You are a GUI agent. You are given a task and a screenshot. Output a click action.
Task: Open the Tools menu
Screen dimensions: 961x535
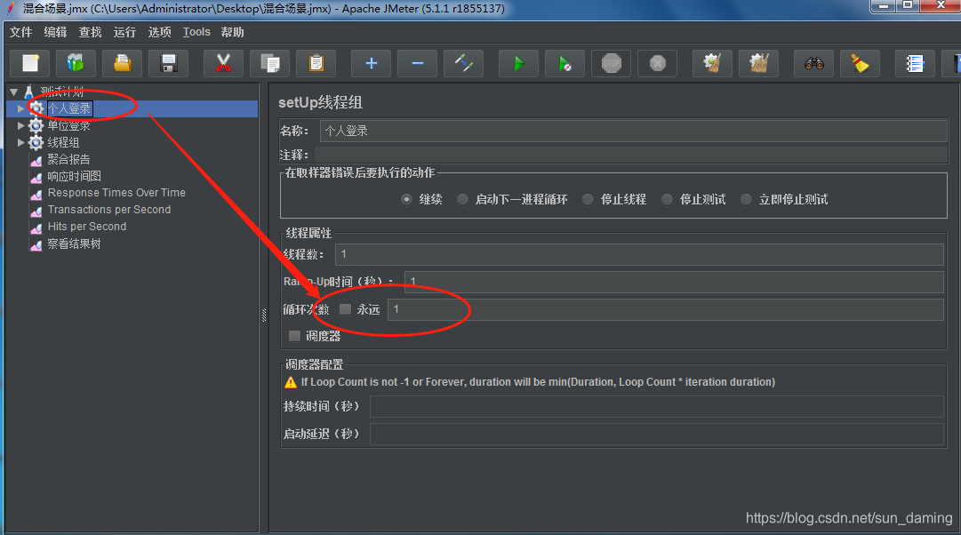(x=196, y=32)
